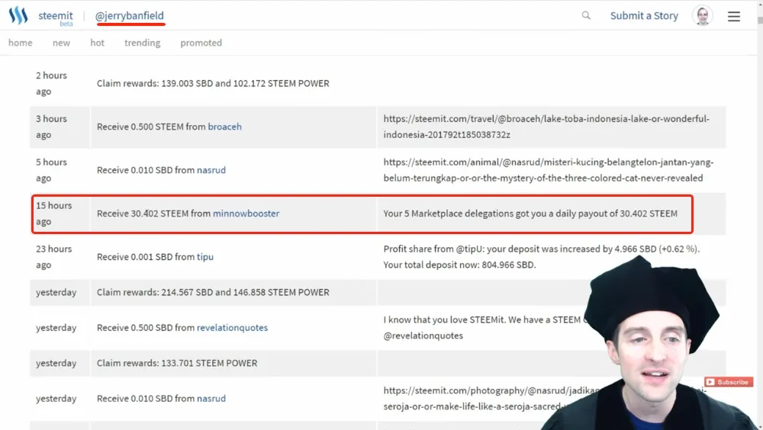
Task: Open nasrud link in 5 hours ago row
Action: (x=211, y=170)
